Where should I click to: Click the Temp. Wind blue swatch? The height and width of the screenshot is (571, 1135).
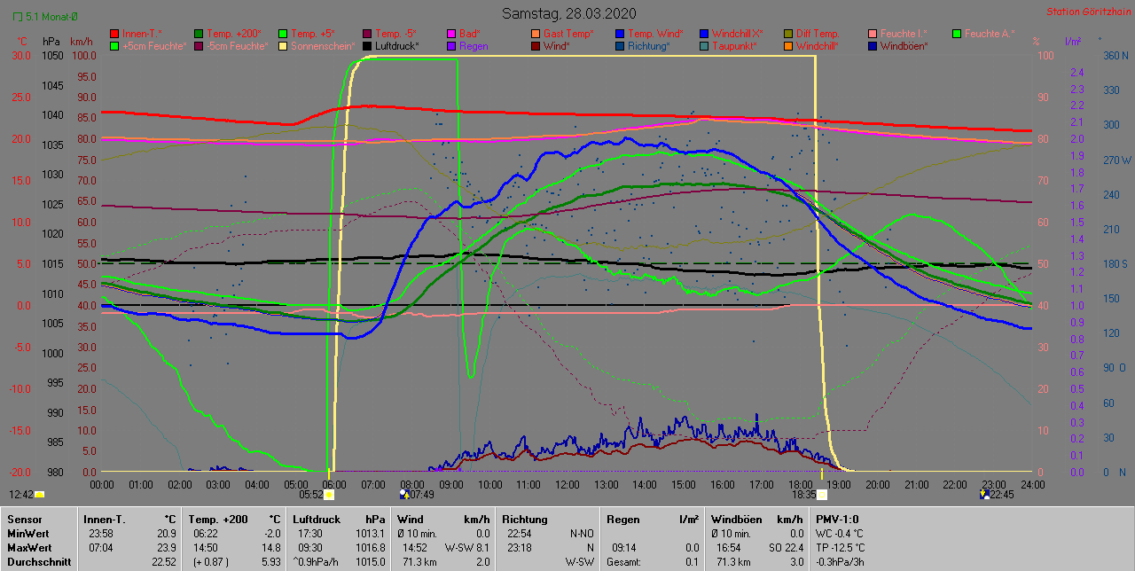pyautogui.click(x=620, y=34)
